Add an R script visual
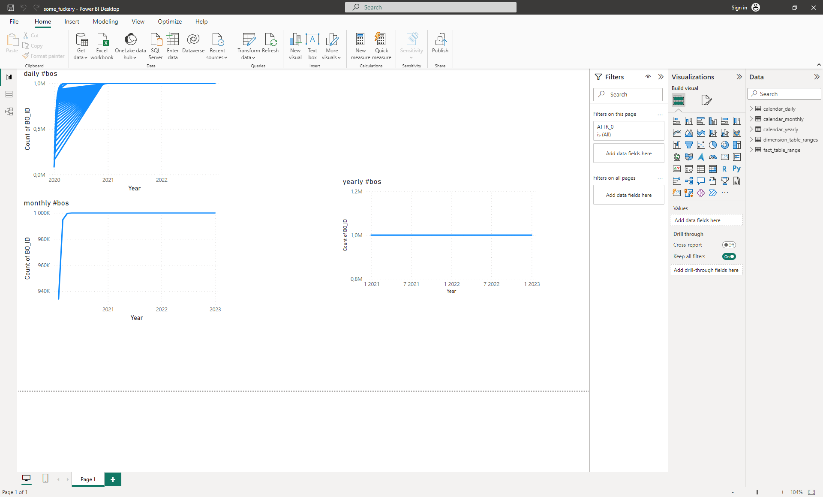This screenshot has width=823, height=497. tap(724, 169)
